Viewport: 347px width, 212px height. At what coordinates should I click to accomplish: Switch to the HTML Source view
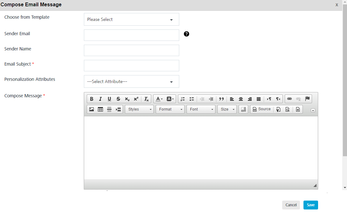pos(262,109)
